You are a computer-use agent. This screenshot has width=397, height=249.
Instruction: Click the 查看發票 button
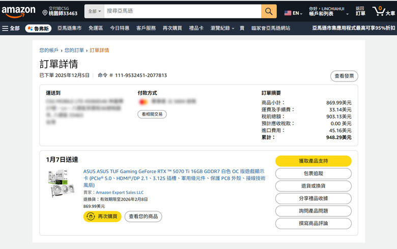tap(344, 76)
